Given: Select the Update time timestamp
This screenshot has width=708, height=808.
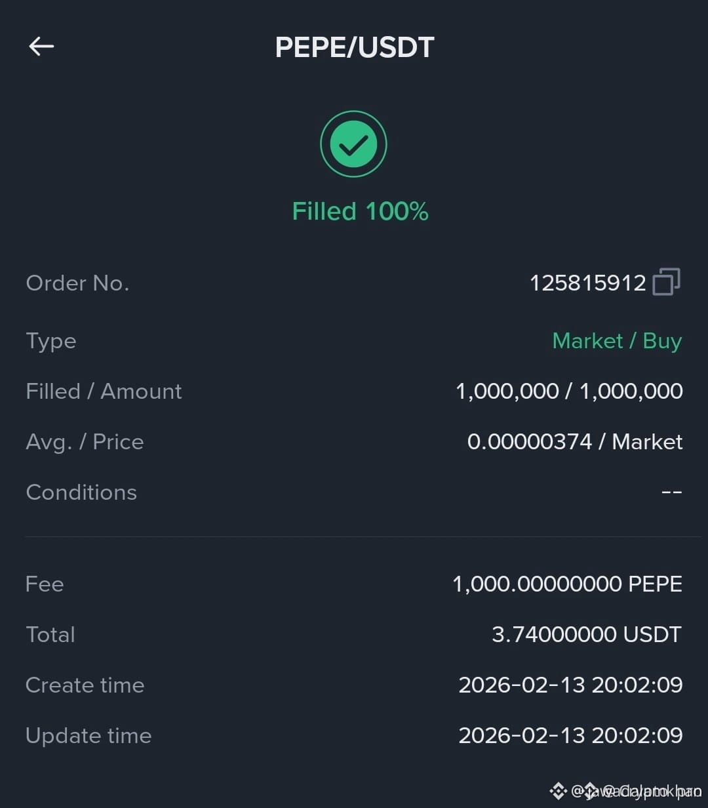Looking at the screenshot, I should (570, 735).
